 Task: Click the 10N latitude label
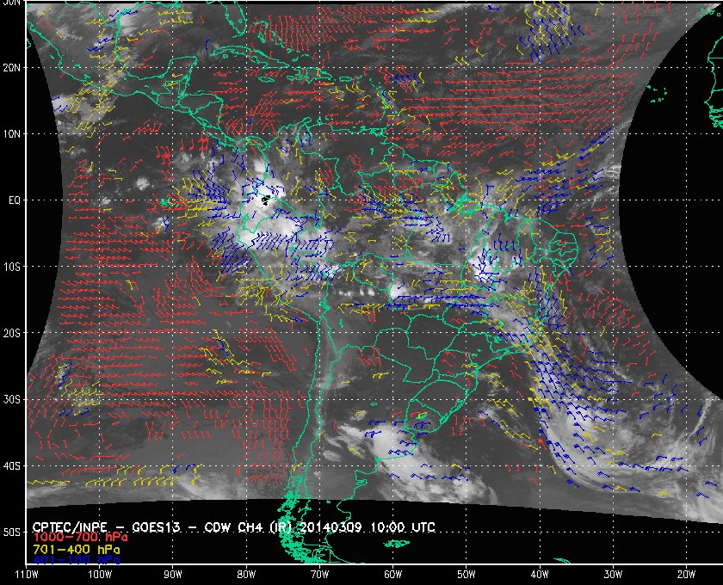(x=11, y=133)
